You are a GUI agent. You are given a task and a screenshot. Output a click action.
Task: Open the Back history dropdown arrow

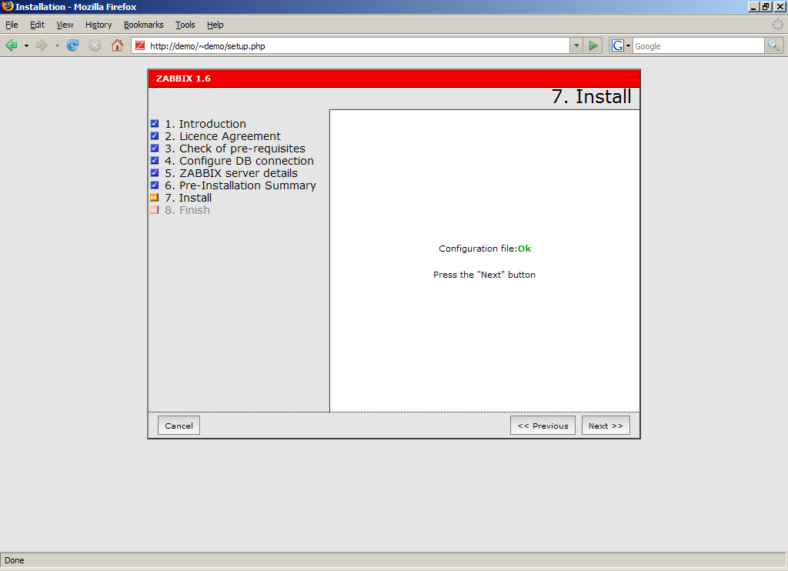pos(26,45)
